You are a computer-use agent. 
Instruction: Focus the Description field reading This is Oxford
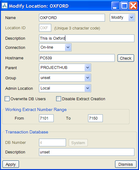point(87,38)
